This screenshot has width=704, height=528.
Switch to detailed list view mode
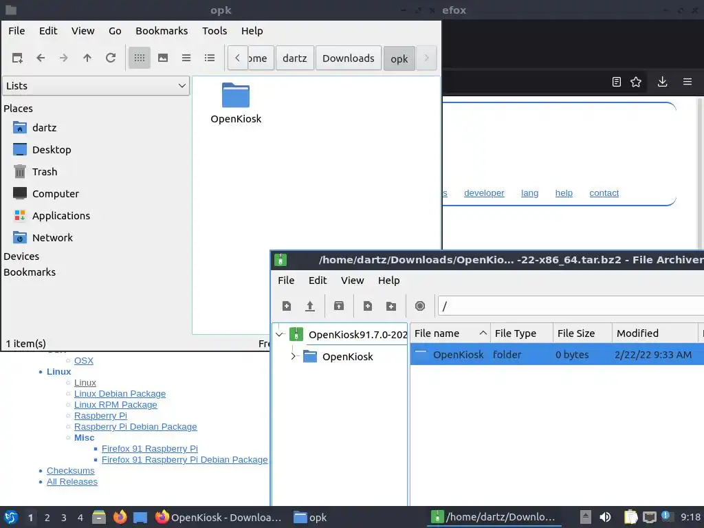(210, 58)
